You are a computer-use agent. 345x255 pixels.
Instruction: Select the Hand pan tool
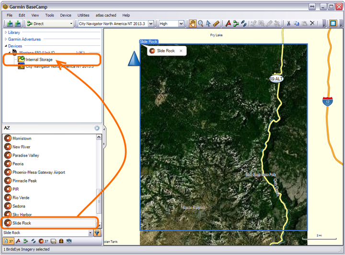193,23
